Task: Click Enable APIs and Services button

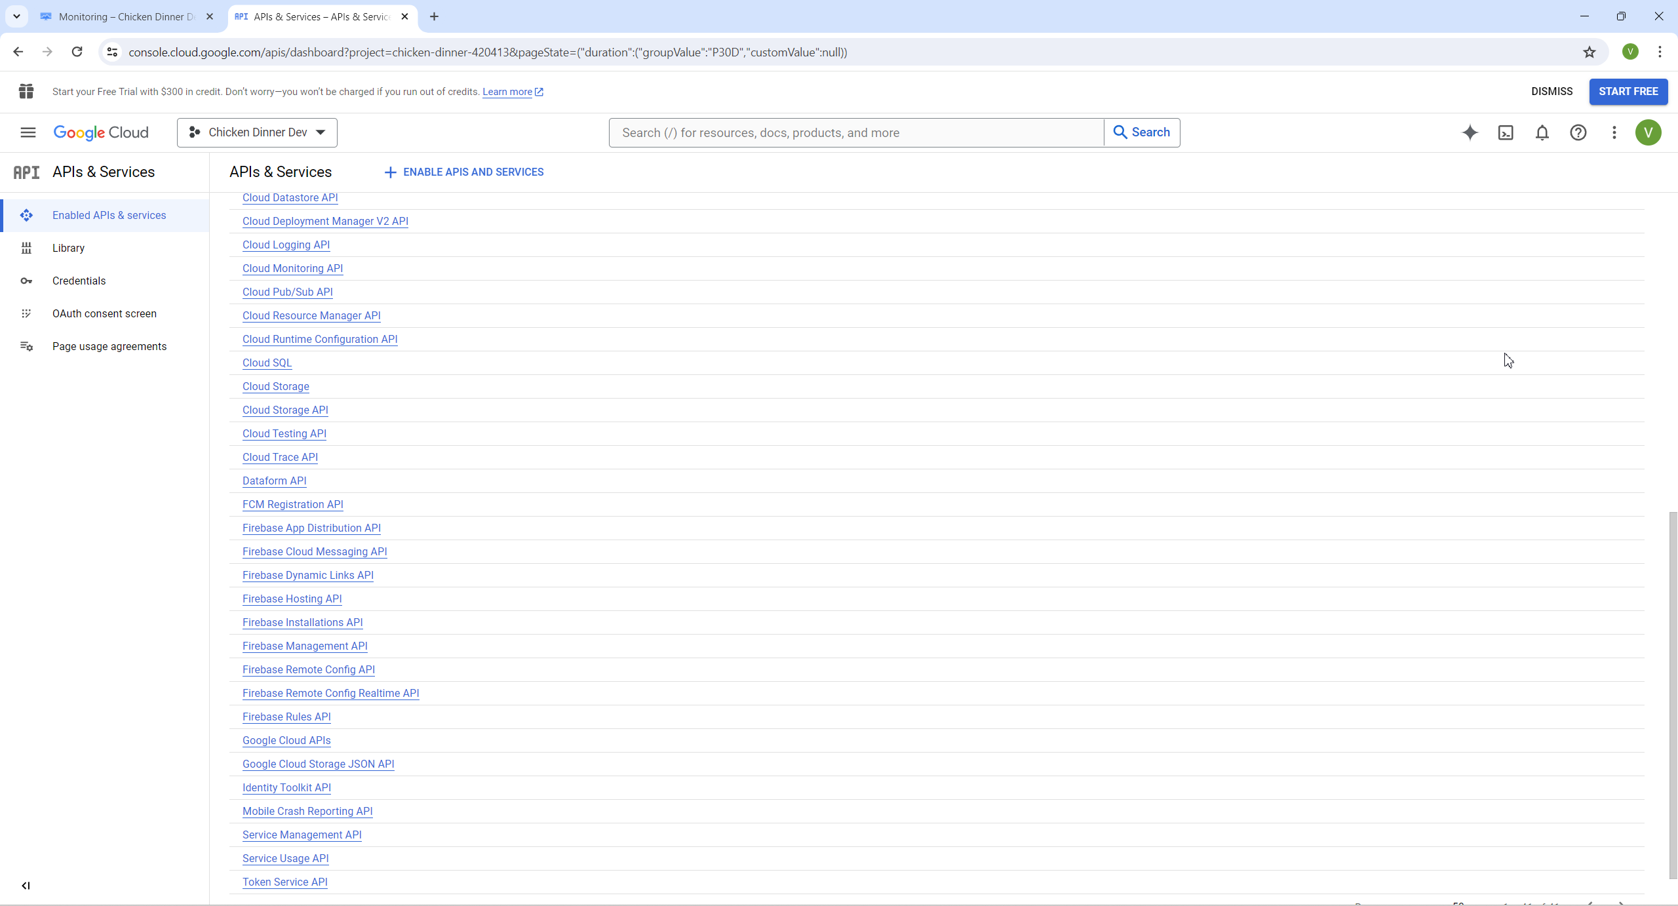Action: pyautogui.click(x=463, y=172)
